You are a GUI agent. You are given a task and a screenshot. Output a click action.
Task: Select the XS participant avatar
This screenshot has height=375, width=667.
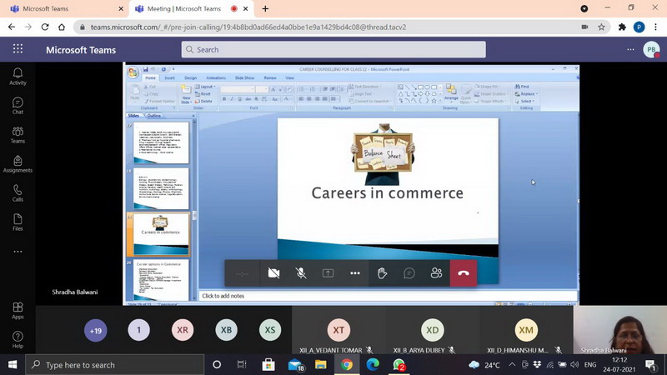click(x=270, y=330)
